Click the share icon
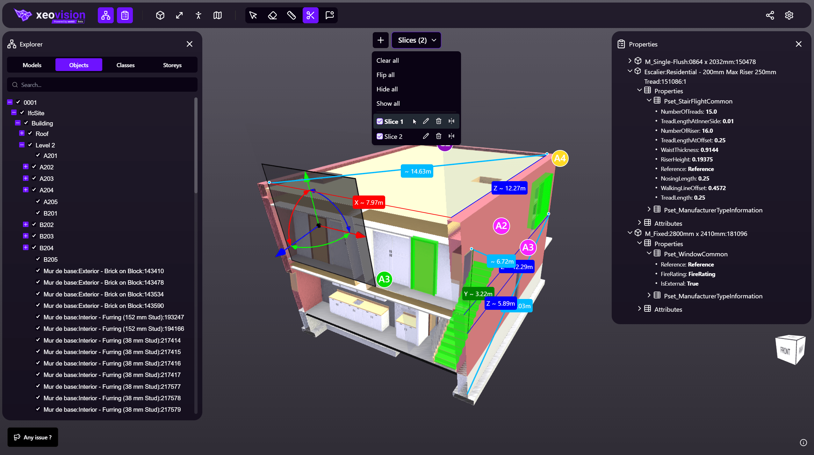Viewport: 814px width, 455px height. tap(770, 15)
